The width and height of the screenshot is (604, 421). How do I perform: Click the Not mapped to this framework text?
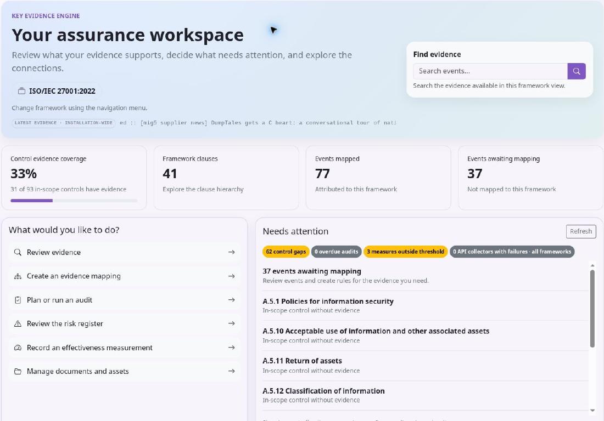pos(512,189)
